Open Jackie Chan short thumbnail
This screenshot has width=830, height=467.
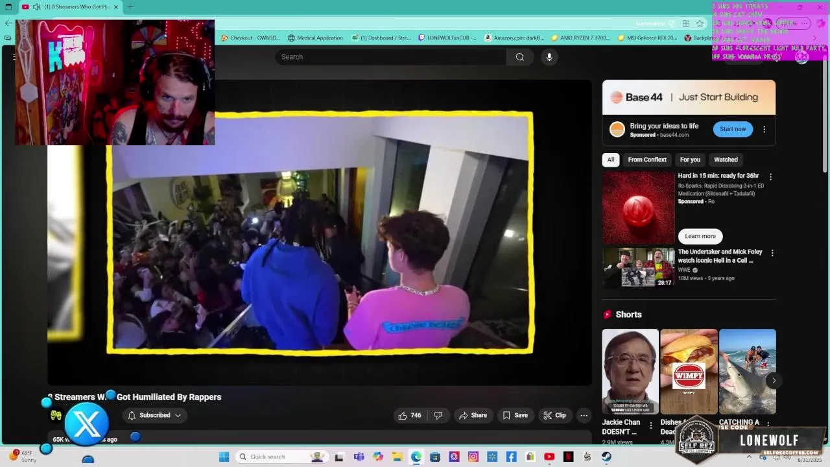[630, 372]
